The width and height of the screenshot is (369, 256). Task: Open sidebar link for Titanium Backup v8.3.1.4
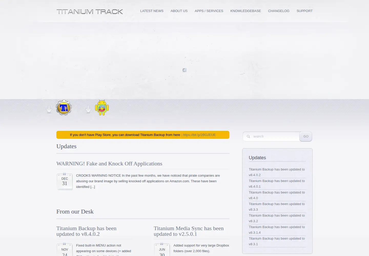click(277, 230)
